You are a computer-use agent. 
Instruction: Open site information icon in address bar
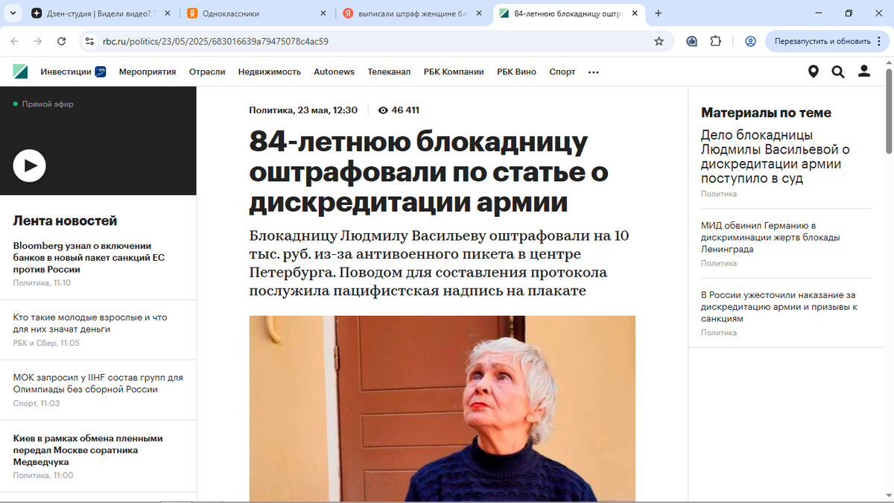pyautogui.click(x=89, y=41)
